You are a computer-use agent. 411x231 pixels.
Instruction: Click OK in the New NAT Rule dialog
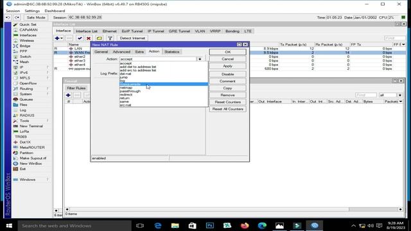[x=227, y=52]
